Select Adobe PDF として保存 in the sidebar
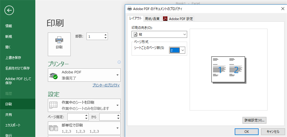The height and width of the screenshot is (137, 287). pos(18,81)
